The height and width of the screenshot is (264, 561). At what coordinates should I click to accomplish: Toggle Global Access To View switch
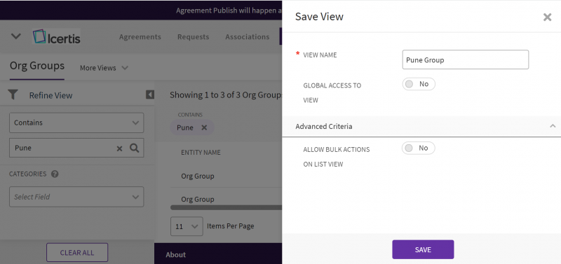pos(419,84)
